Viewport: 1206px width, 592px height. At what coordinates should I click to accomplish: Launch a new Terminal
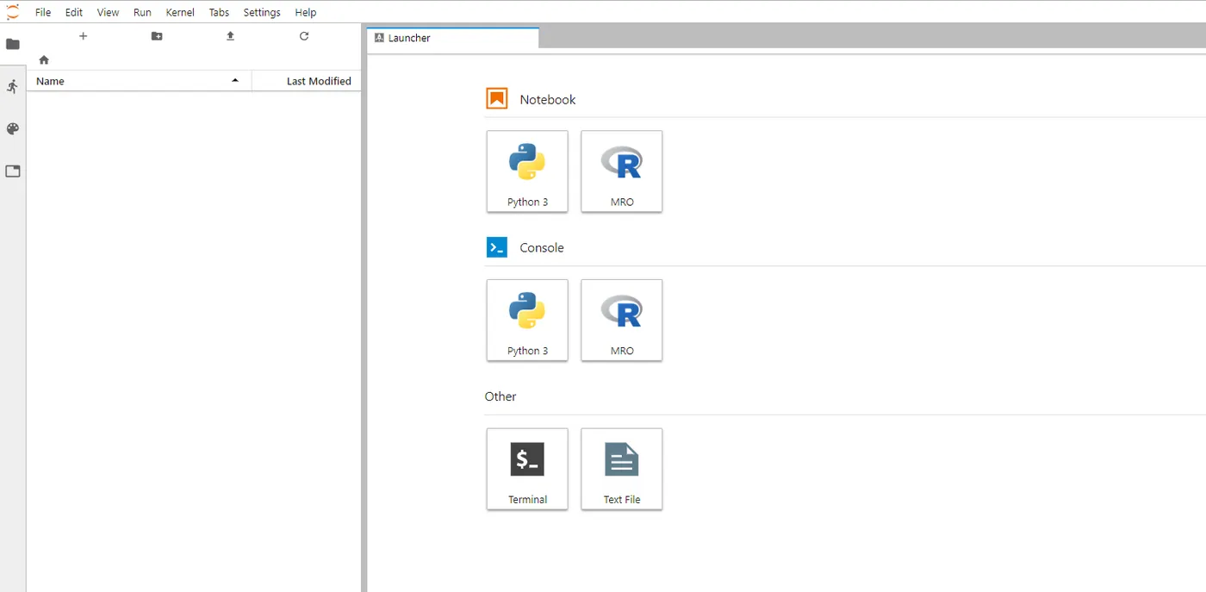[x=527, y=470]
